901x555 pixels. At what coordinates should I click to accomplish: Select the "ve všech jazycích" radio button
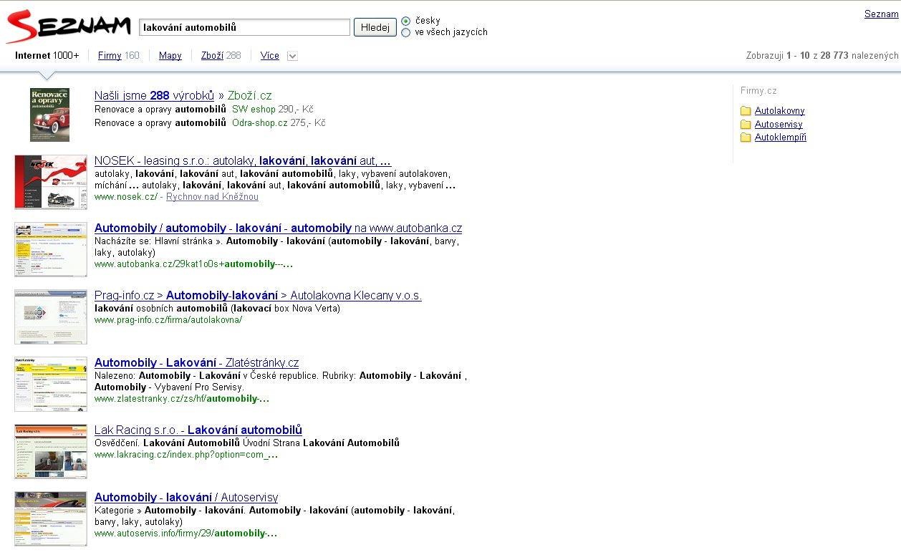406,32
